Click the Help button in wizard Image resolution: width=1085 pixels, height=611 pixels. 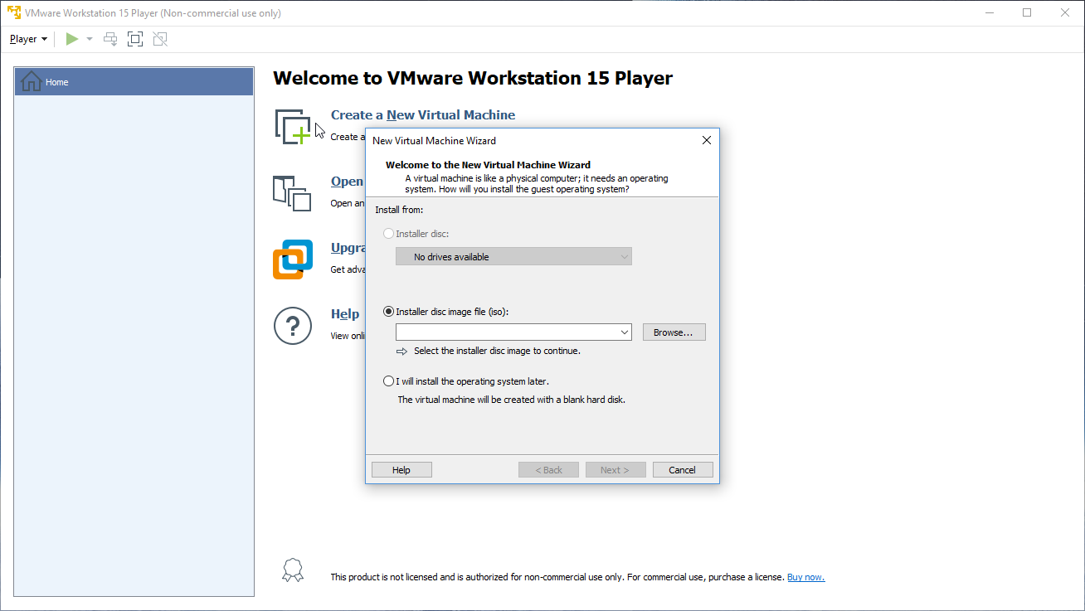click(x=401, y=470)
